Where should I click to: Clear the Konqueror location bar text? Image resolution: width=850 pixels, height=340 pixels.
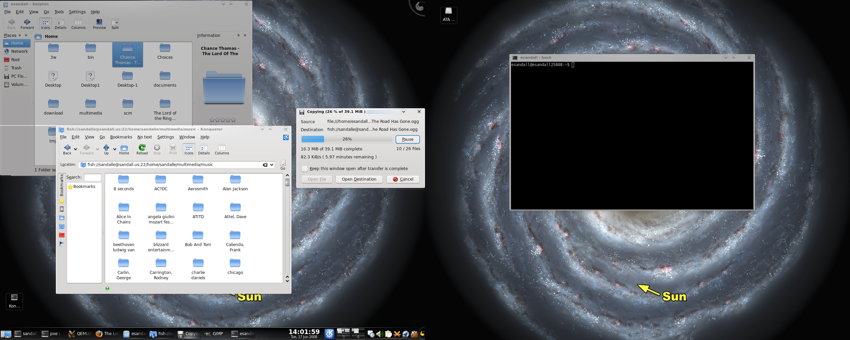pyautogui.click(x=265, y=165)
